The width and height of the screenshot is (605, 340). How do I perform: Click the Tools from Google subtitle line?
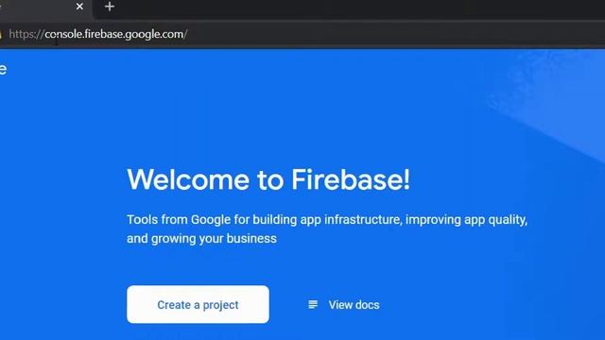coord(327,220)
